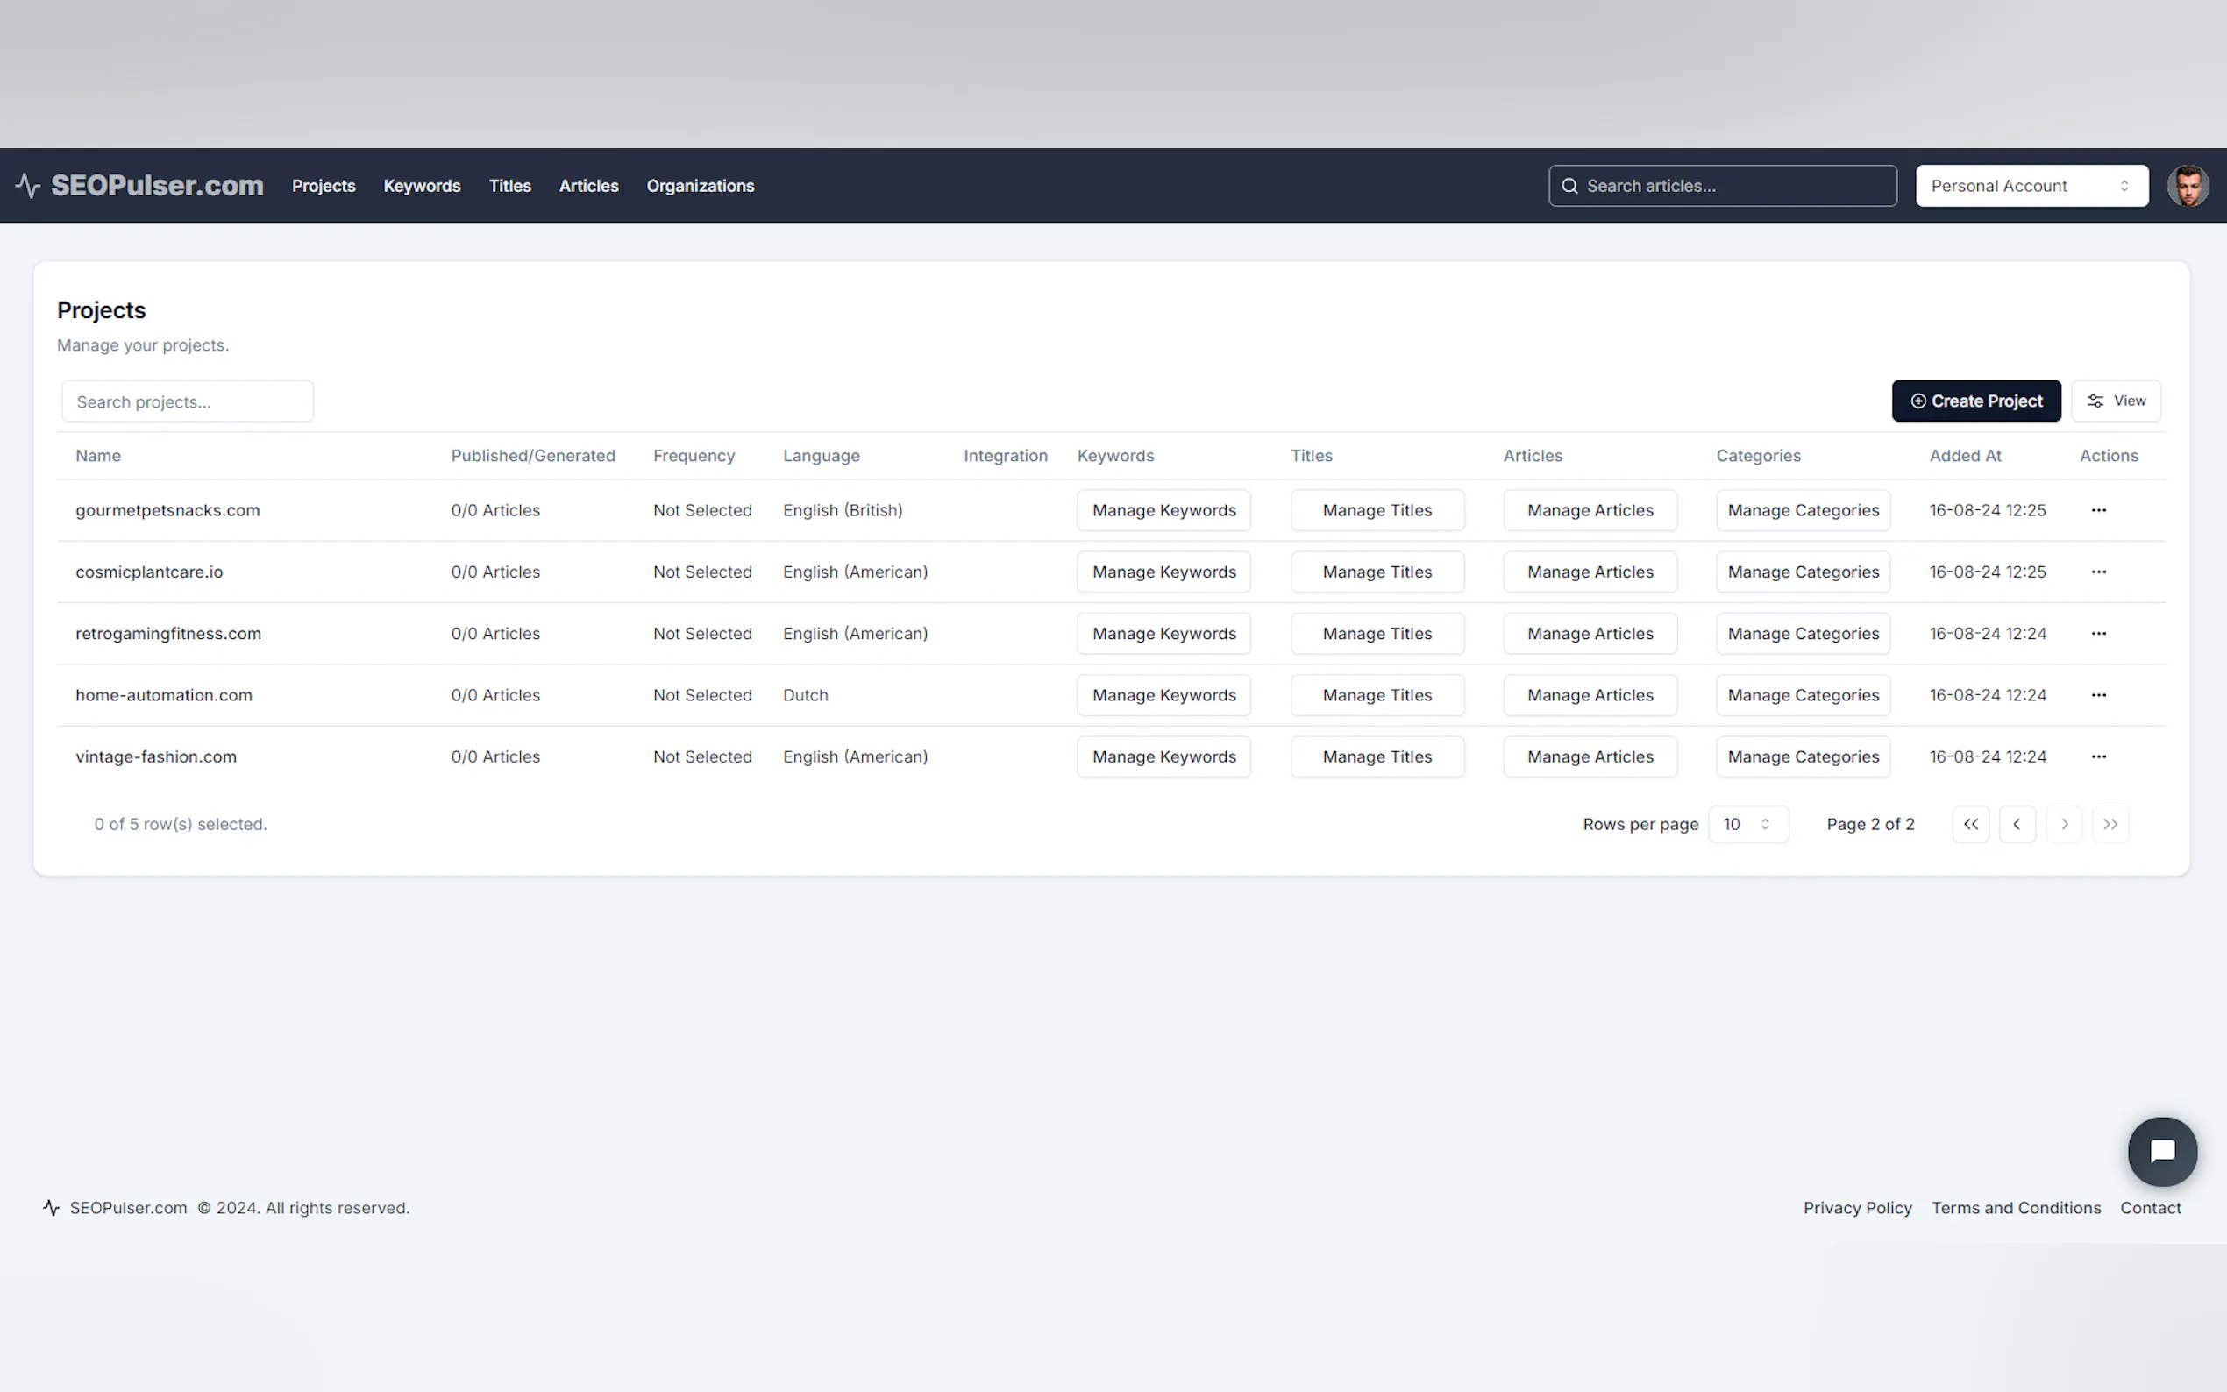The image size is (2227, 1392).
Task: Open the chat support bubble icon
Action: click(2161, 1151)
